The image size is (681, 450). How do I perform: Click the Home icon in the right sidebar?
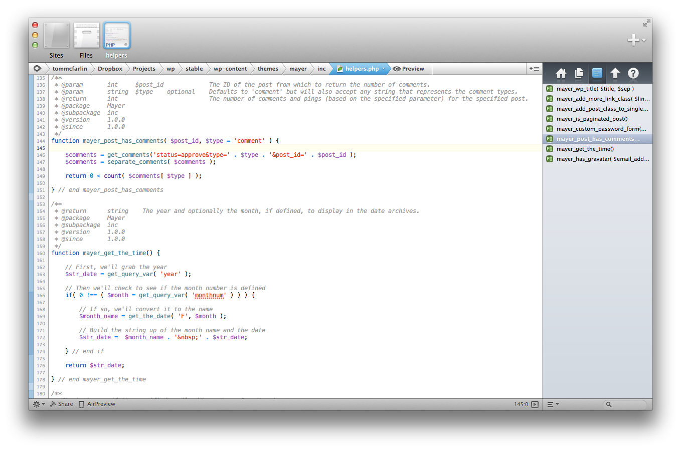click(561, 73)
